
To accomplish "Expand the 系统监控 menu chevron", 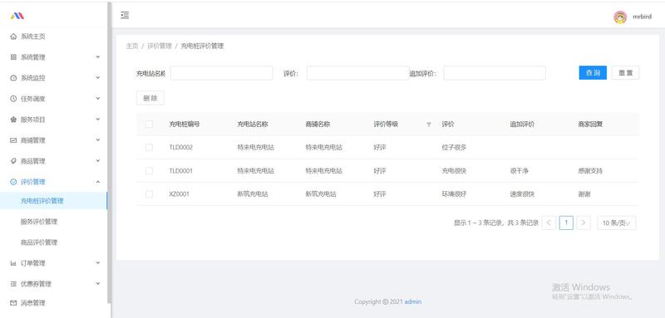I will (98, 77).
